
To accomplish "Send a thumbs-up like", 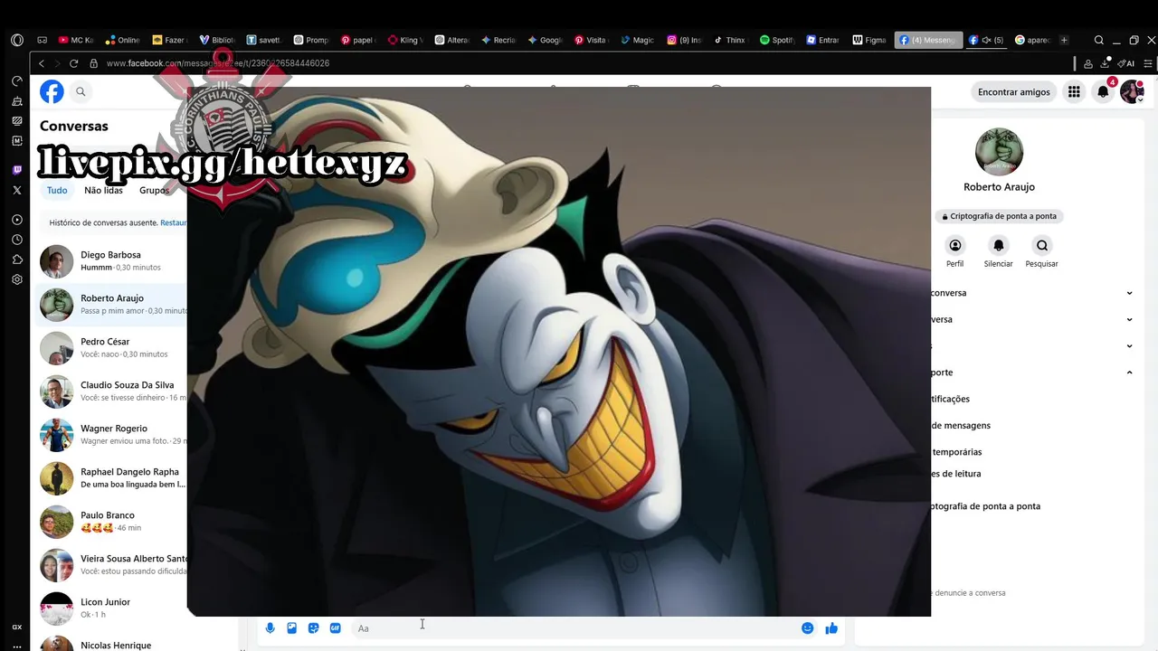I will (831, 628).
